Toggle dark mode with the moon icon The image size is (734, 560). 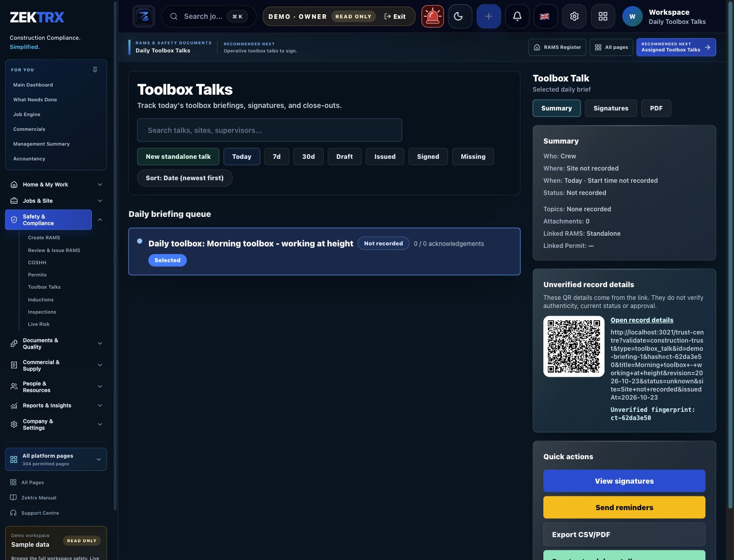pyautogui.click(x=460, y=16)
